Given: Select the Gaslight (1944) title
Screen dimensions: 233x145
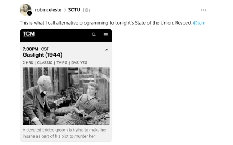Looking at the screenshot, I should [x=42, y=55].
